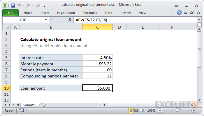204x116 pixels.
Task: Switch to Page Layout view button
Action: tap(137, 110)
